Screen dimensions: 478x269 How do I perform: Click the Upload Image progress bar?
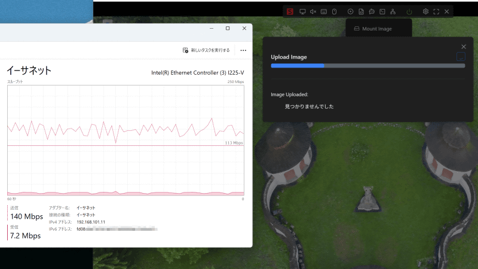(368, 66)
